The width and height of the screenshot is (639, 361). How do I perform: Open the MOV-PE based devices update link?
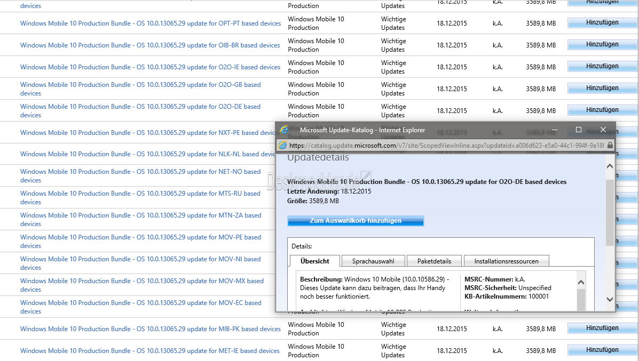(140, 242)
